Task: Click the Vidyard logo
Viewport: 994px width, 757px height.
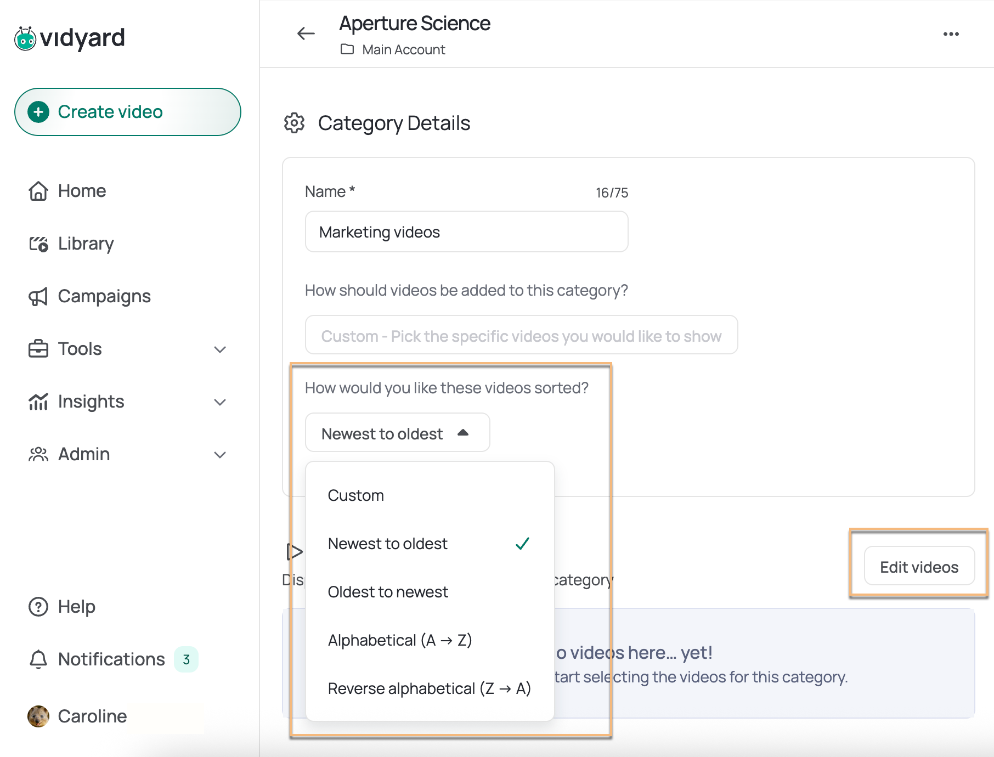Action: [70, 38]
